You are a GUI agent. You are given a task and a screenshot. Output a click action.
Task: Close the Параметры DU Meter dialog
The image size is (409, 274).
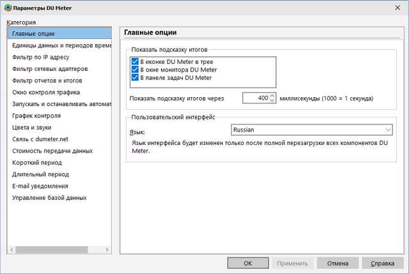pos(397,8)
